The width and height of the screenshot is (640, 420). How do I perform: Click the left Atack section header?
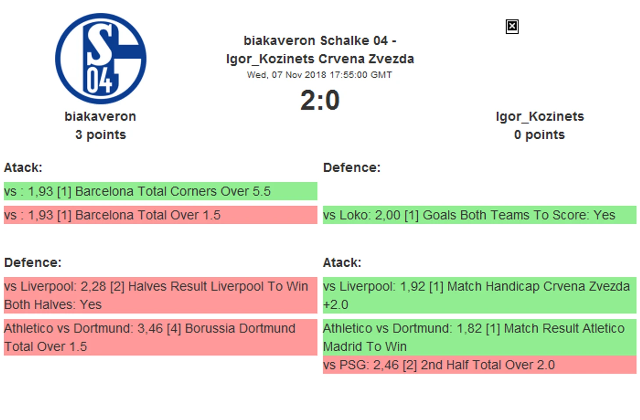click(23, 168)
